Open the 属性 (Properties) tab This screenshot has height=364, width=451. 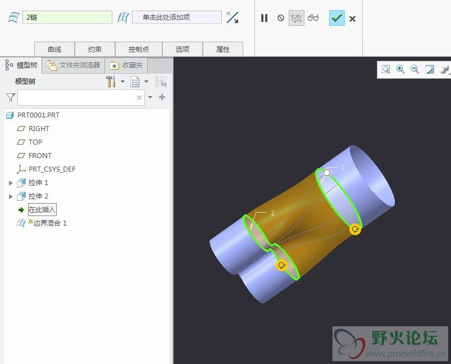coord(223,50)
